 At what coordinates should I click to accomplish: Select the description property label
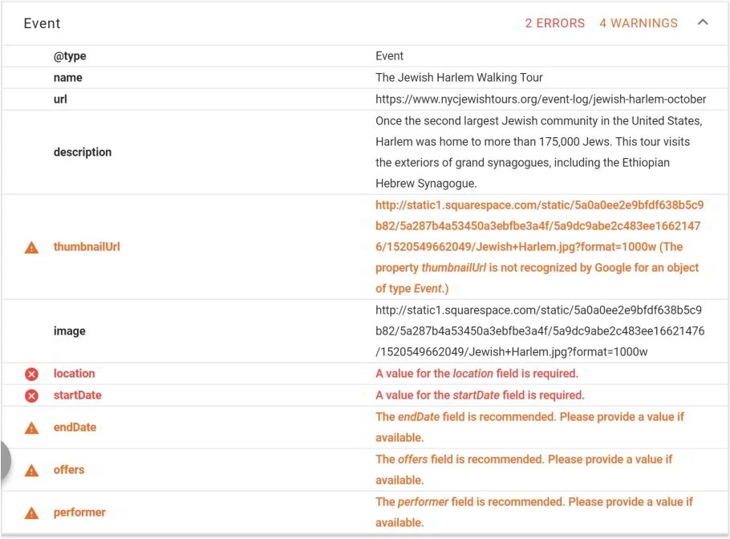coord(83,152)
